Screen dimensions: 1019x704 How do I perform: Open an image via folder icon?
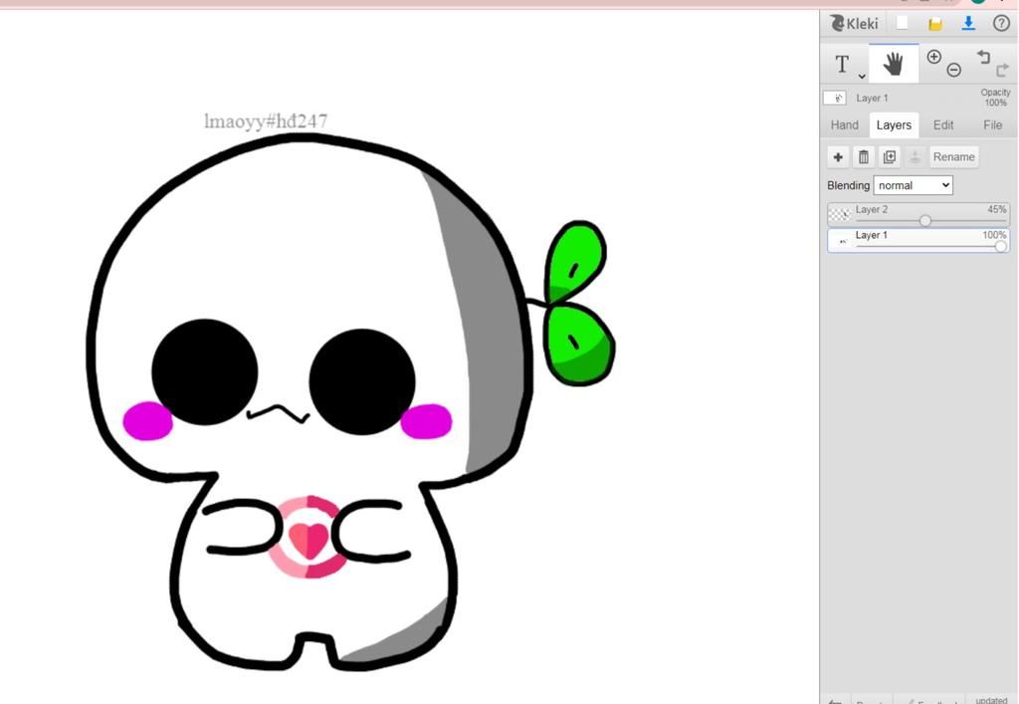click(x=935, y=24)
